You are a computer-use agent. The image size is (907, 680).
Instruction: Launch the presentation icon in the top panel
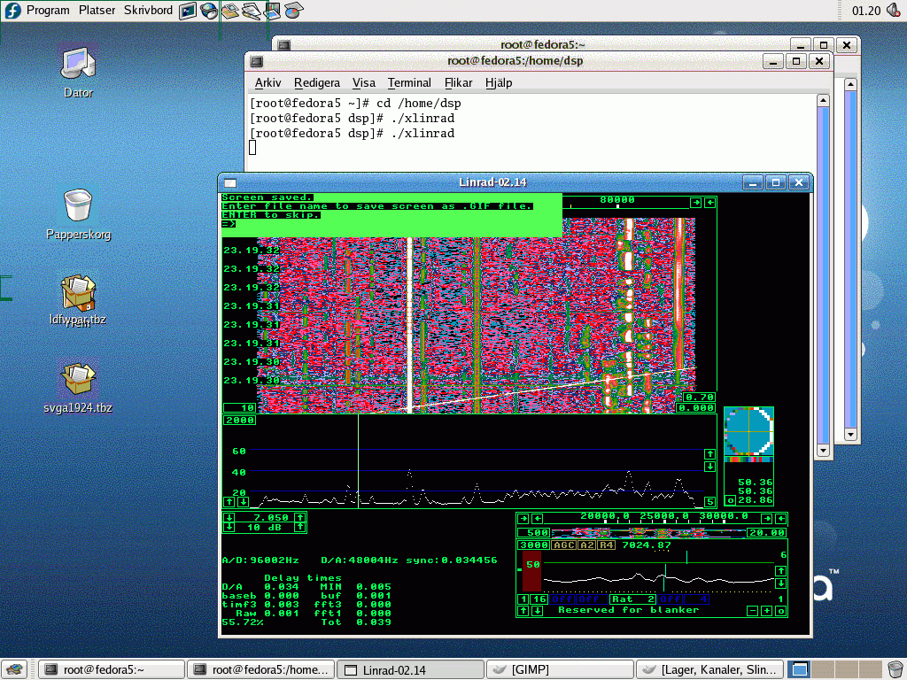[x=272, y=11]
